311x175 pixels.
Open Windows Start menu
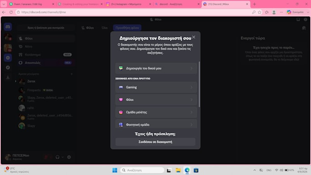[x=115, y=170]
